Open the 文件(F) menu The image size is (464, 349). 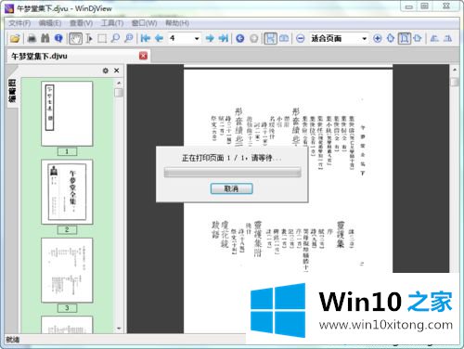pos(19,23)
